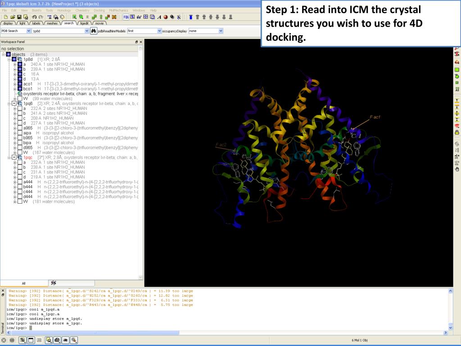Click the orange box selection toolbar icon
The height and width of the screenshot is (346, 461).
(114, 17)
